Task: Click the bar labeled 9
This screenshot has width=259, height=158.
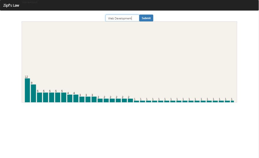Action: click(x=33, y=93)
